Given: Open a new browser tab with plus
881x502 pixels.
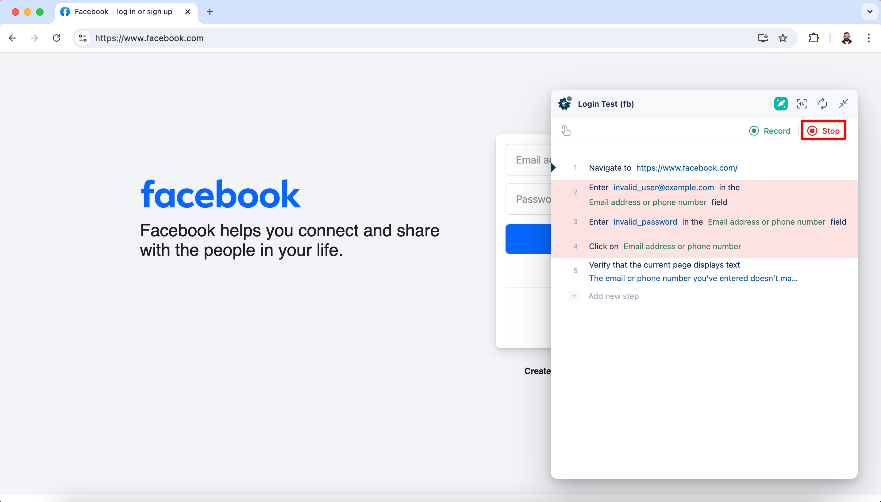Looking at the screenshot, I should (x=210, y=12).
